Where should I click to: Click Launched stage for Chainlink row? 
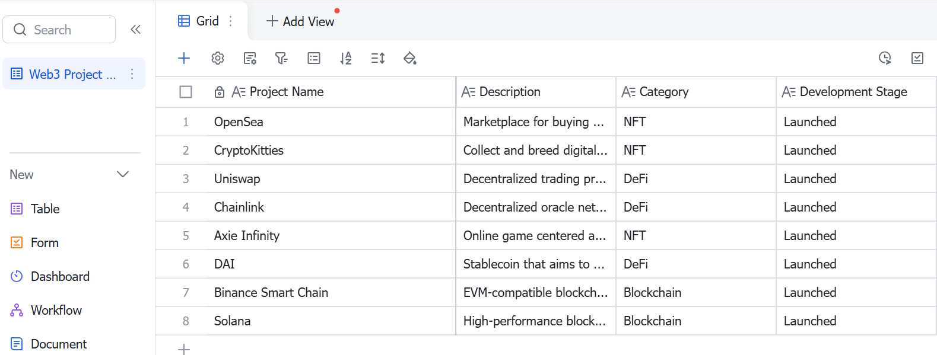pyautogui.click(x=856, y=207)
